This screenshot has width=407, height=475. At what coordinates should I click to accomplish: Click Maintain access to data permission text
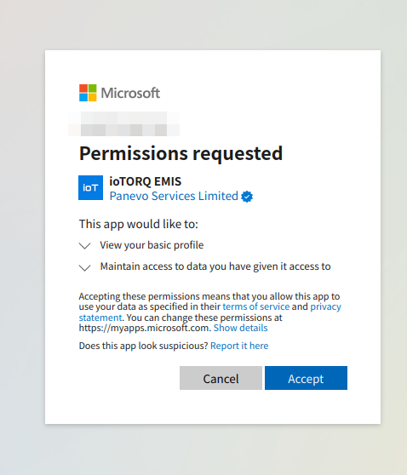point(215,266)
